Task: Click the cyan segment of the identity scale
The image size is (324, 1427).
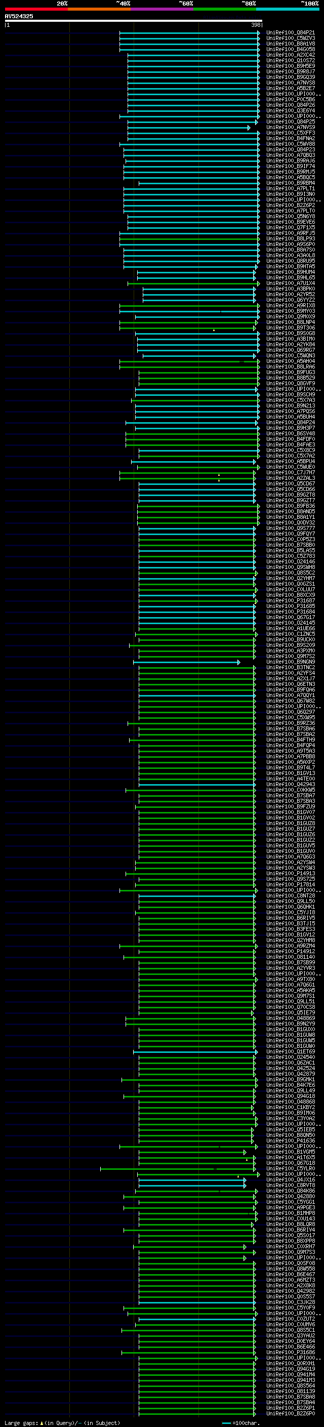Action: tap(288, 9)
